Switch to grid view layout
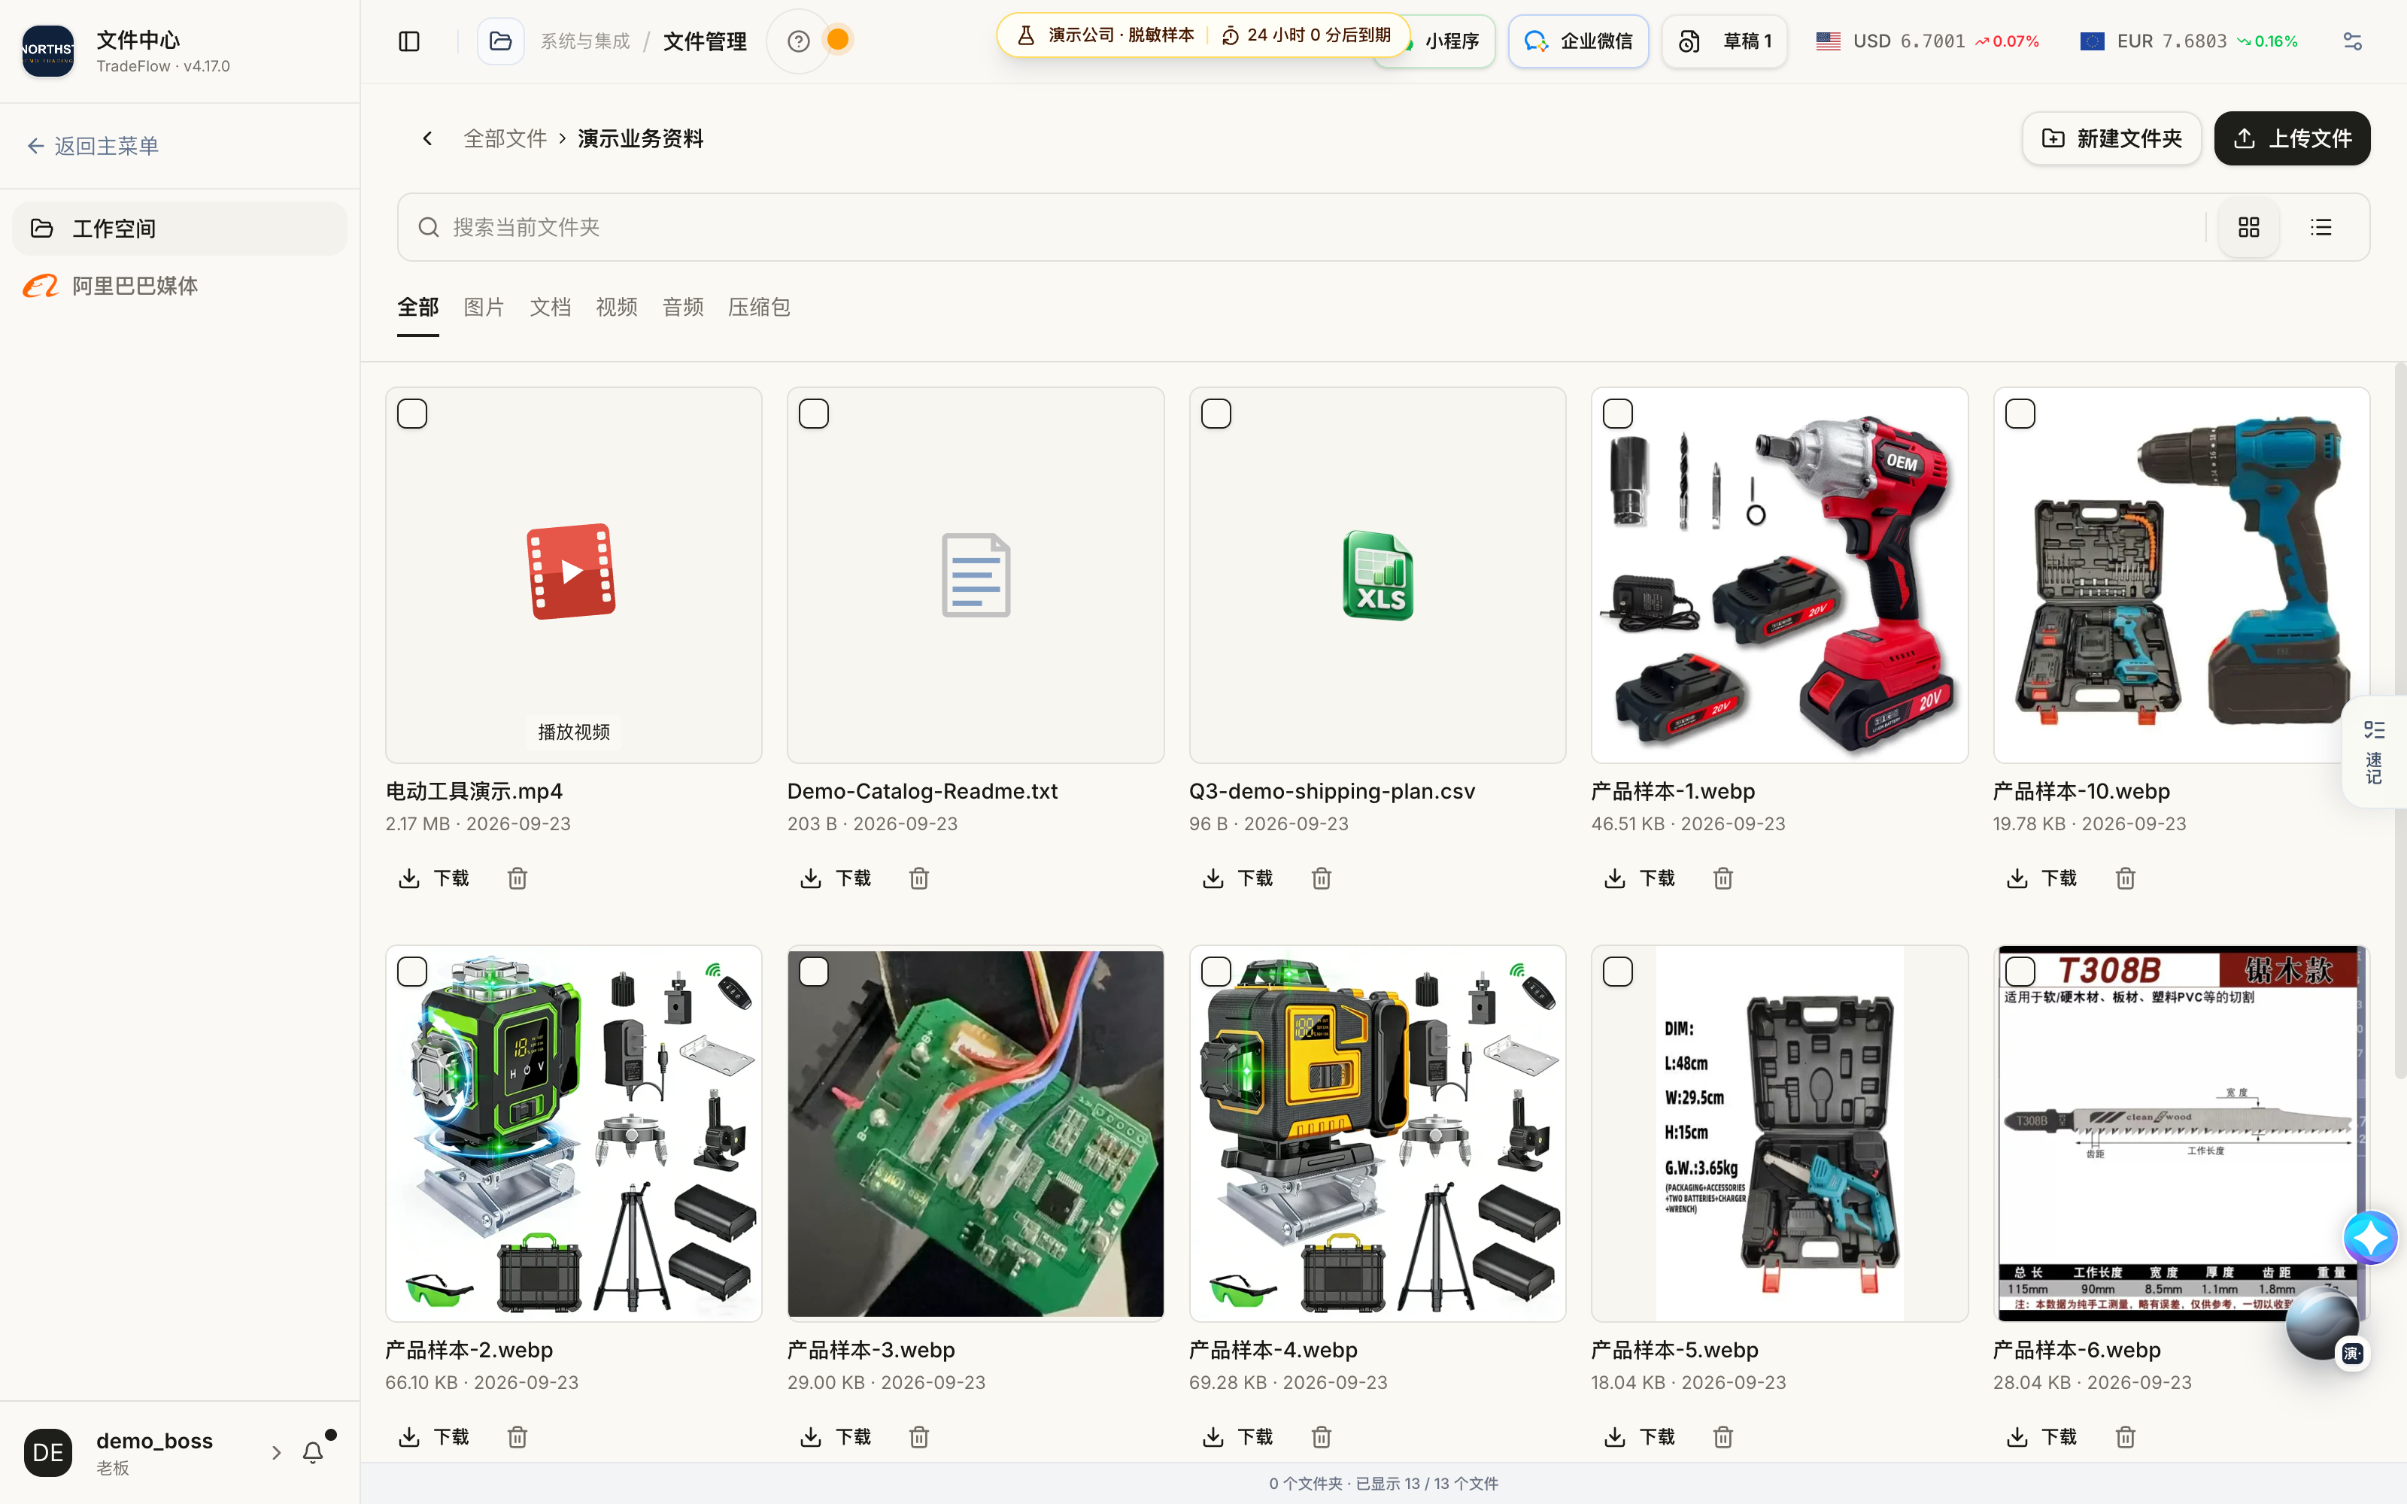2407x1504 pixels. click(x=2249, y=228)
